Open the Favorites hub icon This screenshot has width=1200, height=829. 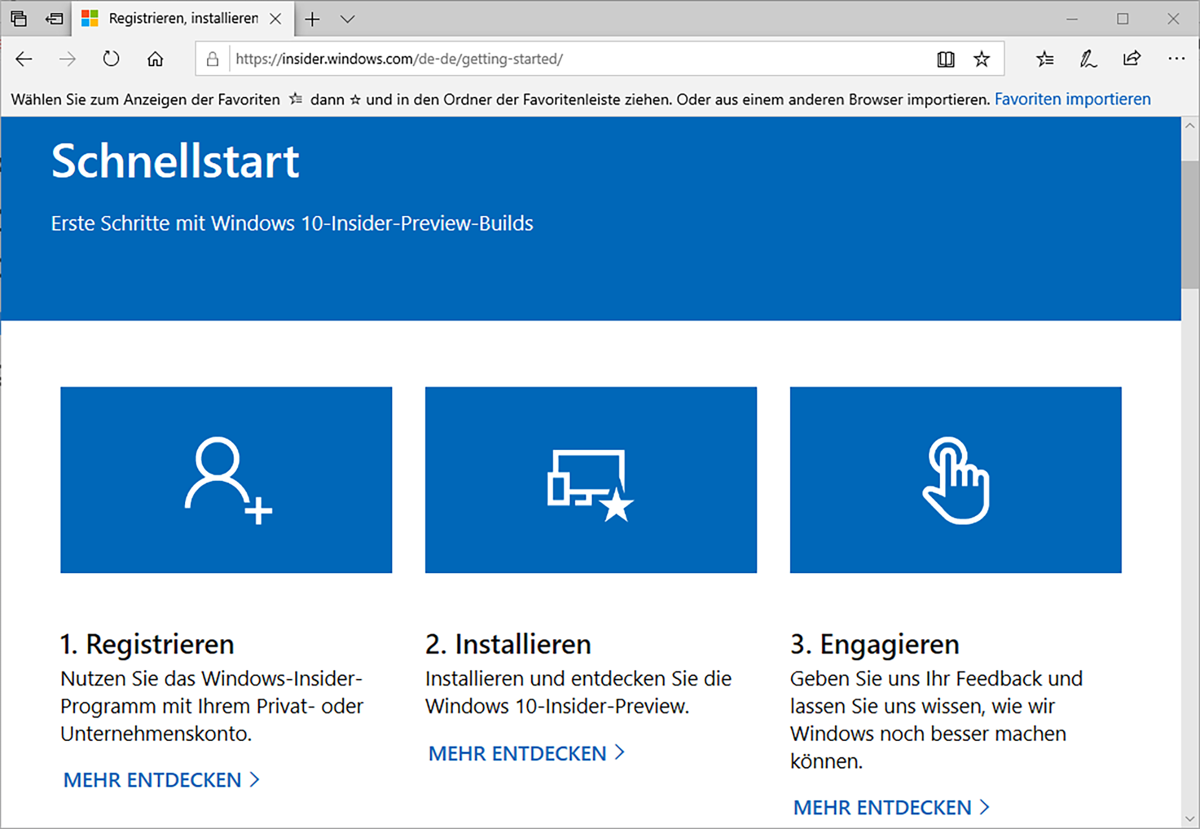click(1045, 59)
